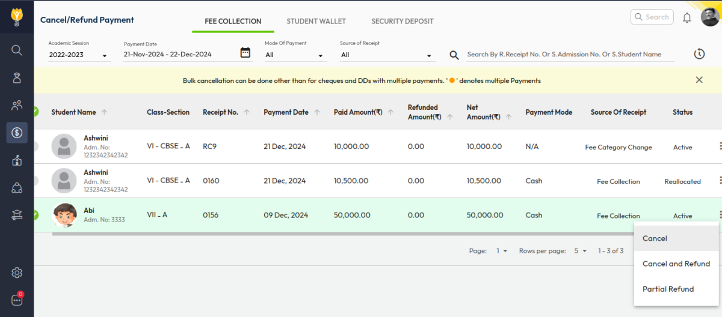
Task: Open three-dot menu for receipt RC9
Action: 719,146
